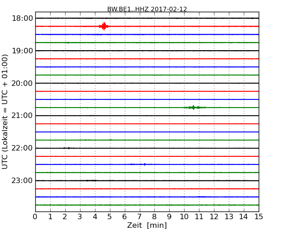This screenshot has width=294, height=235.
Task: Click the "Zeit [min]" x-axis label
Action: click(x=147, y=225)
